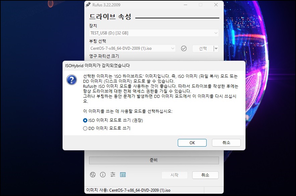Minimize the Rufus window
Image resolution: width=296 pixels, height=196 pixels.
(x=186, y=5)
